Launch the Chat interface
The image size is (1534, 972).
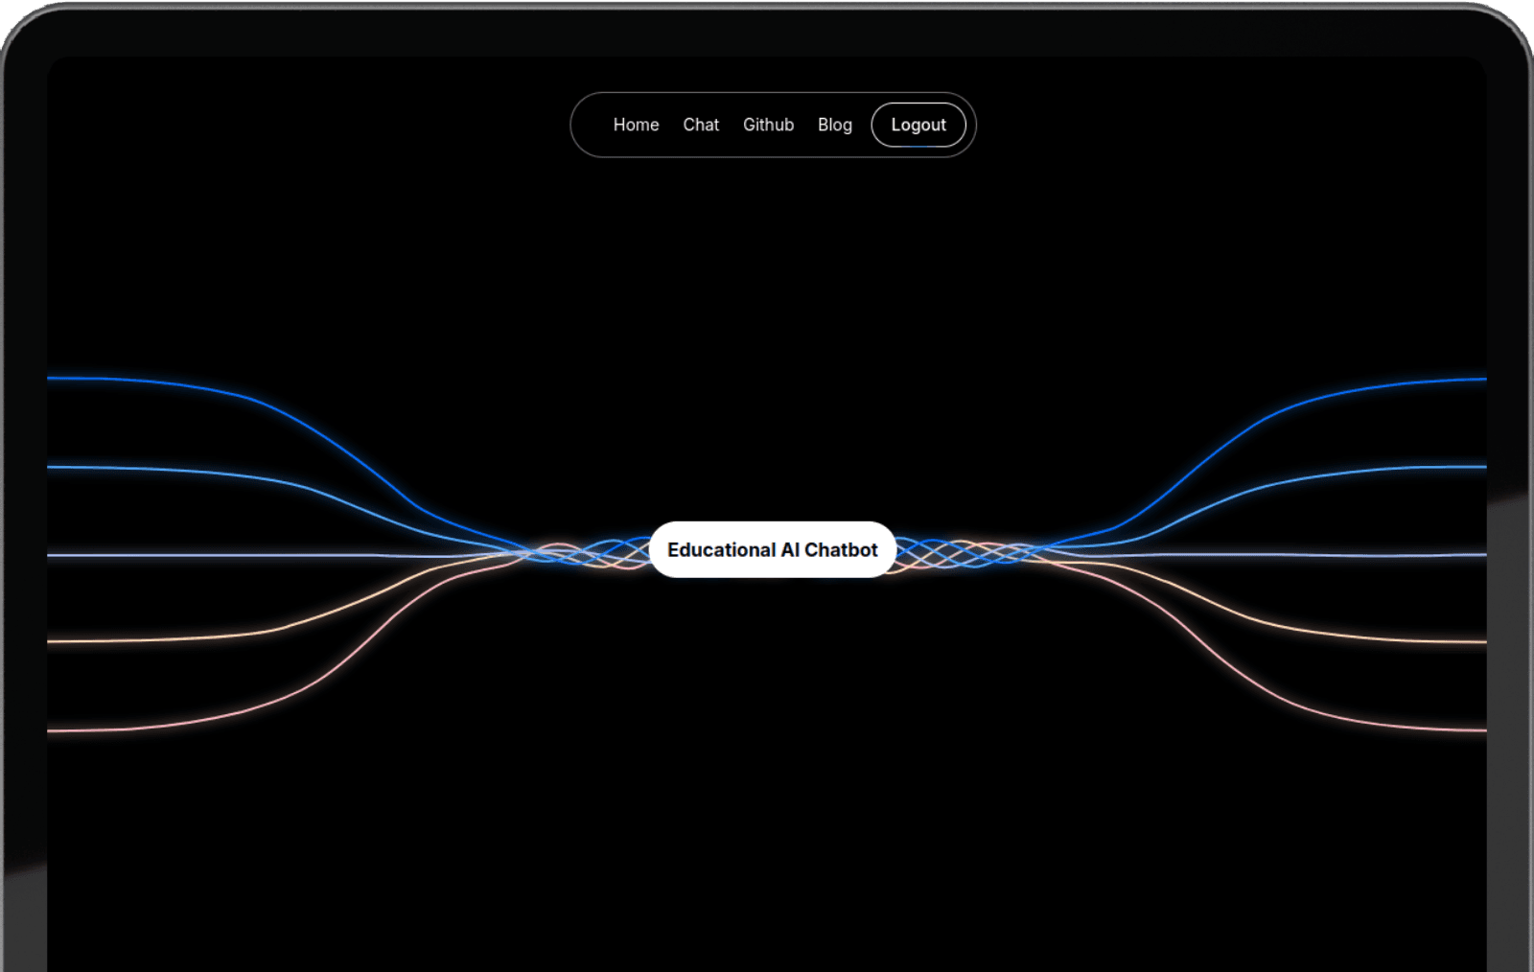pyautogui.click(x=701, y=125)
